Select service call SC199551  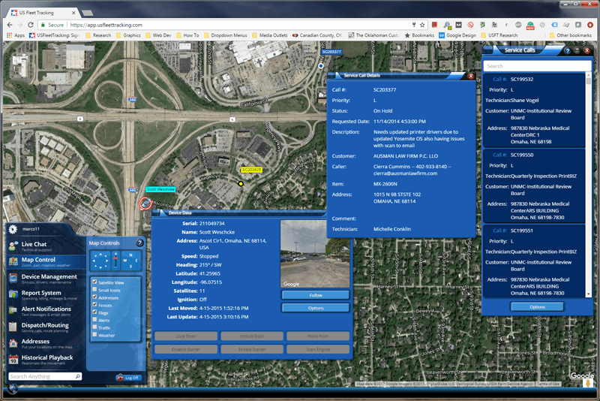[x=534, y=261]
